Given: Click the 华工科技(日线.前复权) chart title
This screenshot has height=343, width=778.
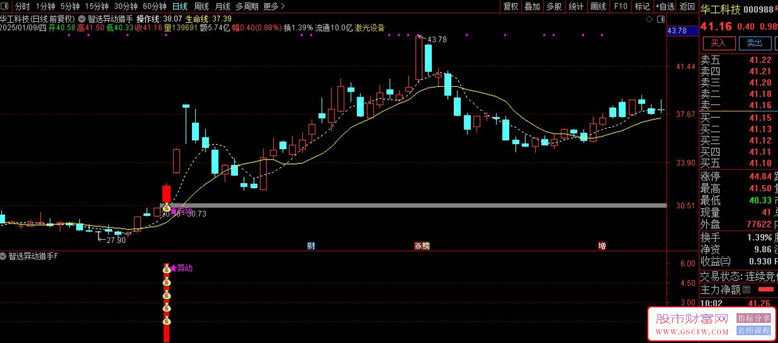Looking at the screenshot, I should [x=38, y=19].
